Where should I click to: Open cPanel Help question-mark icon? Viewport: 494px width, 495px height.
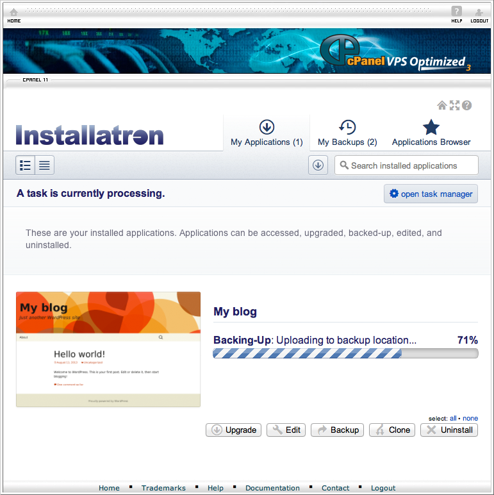(x=456, y=11)
